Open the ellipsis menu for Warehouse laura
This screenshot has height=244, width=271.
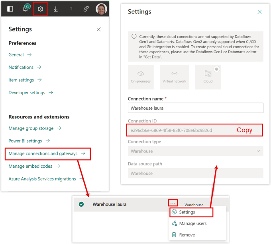pos(173,203)
